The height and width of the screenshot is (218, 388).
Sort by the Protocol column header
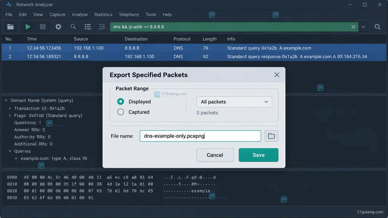(182, 39)
